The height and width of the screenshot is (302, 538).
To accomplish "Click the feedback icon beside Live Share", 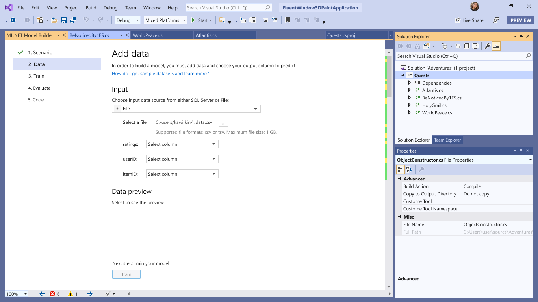I will pos(496,20).
